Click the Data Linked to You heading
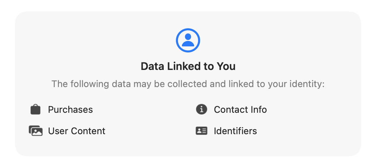 188,66
